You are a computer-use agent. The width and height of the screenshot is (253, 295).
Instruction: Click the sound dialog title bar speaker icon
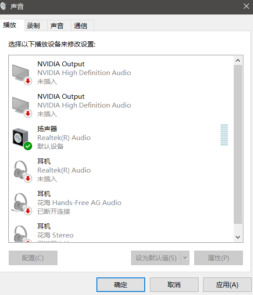[x=4, y=6]
